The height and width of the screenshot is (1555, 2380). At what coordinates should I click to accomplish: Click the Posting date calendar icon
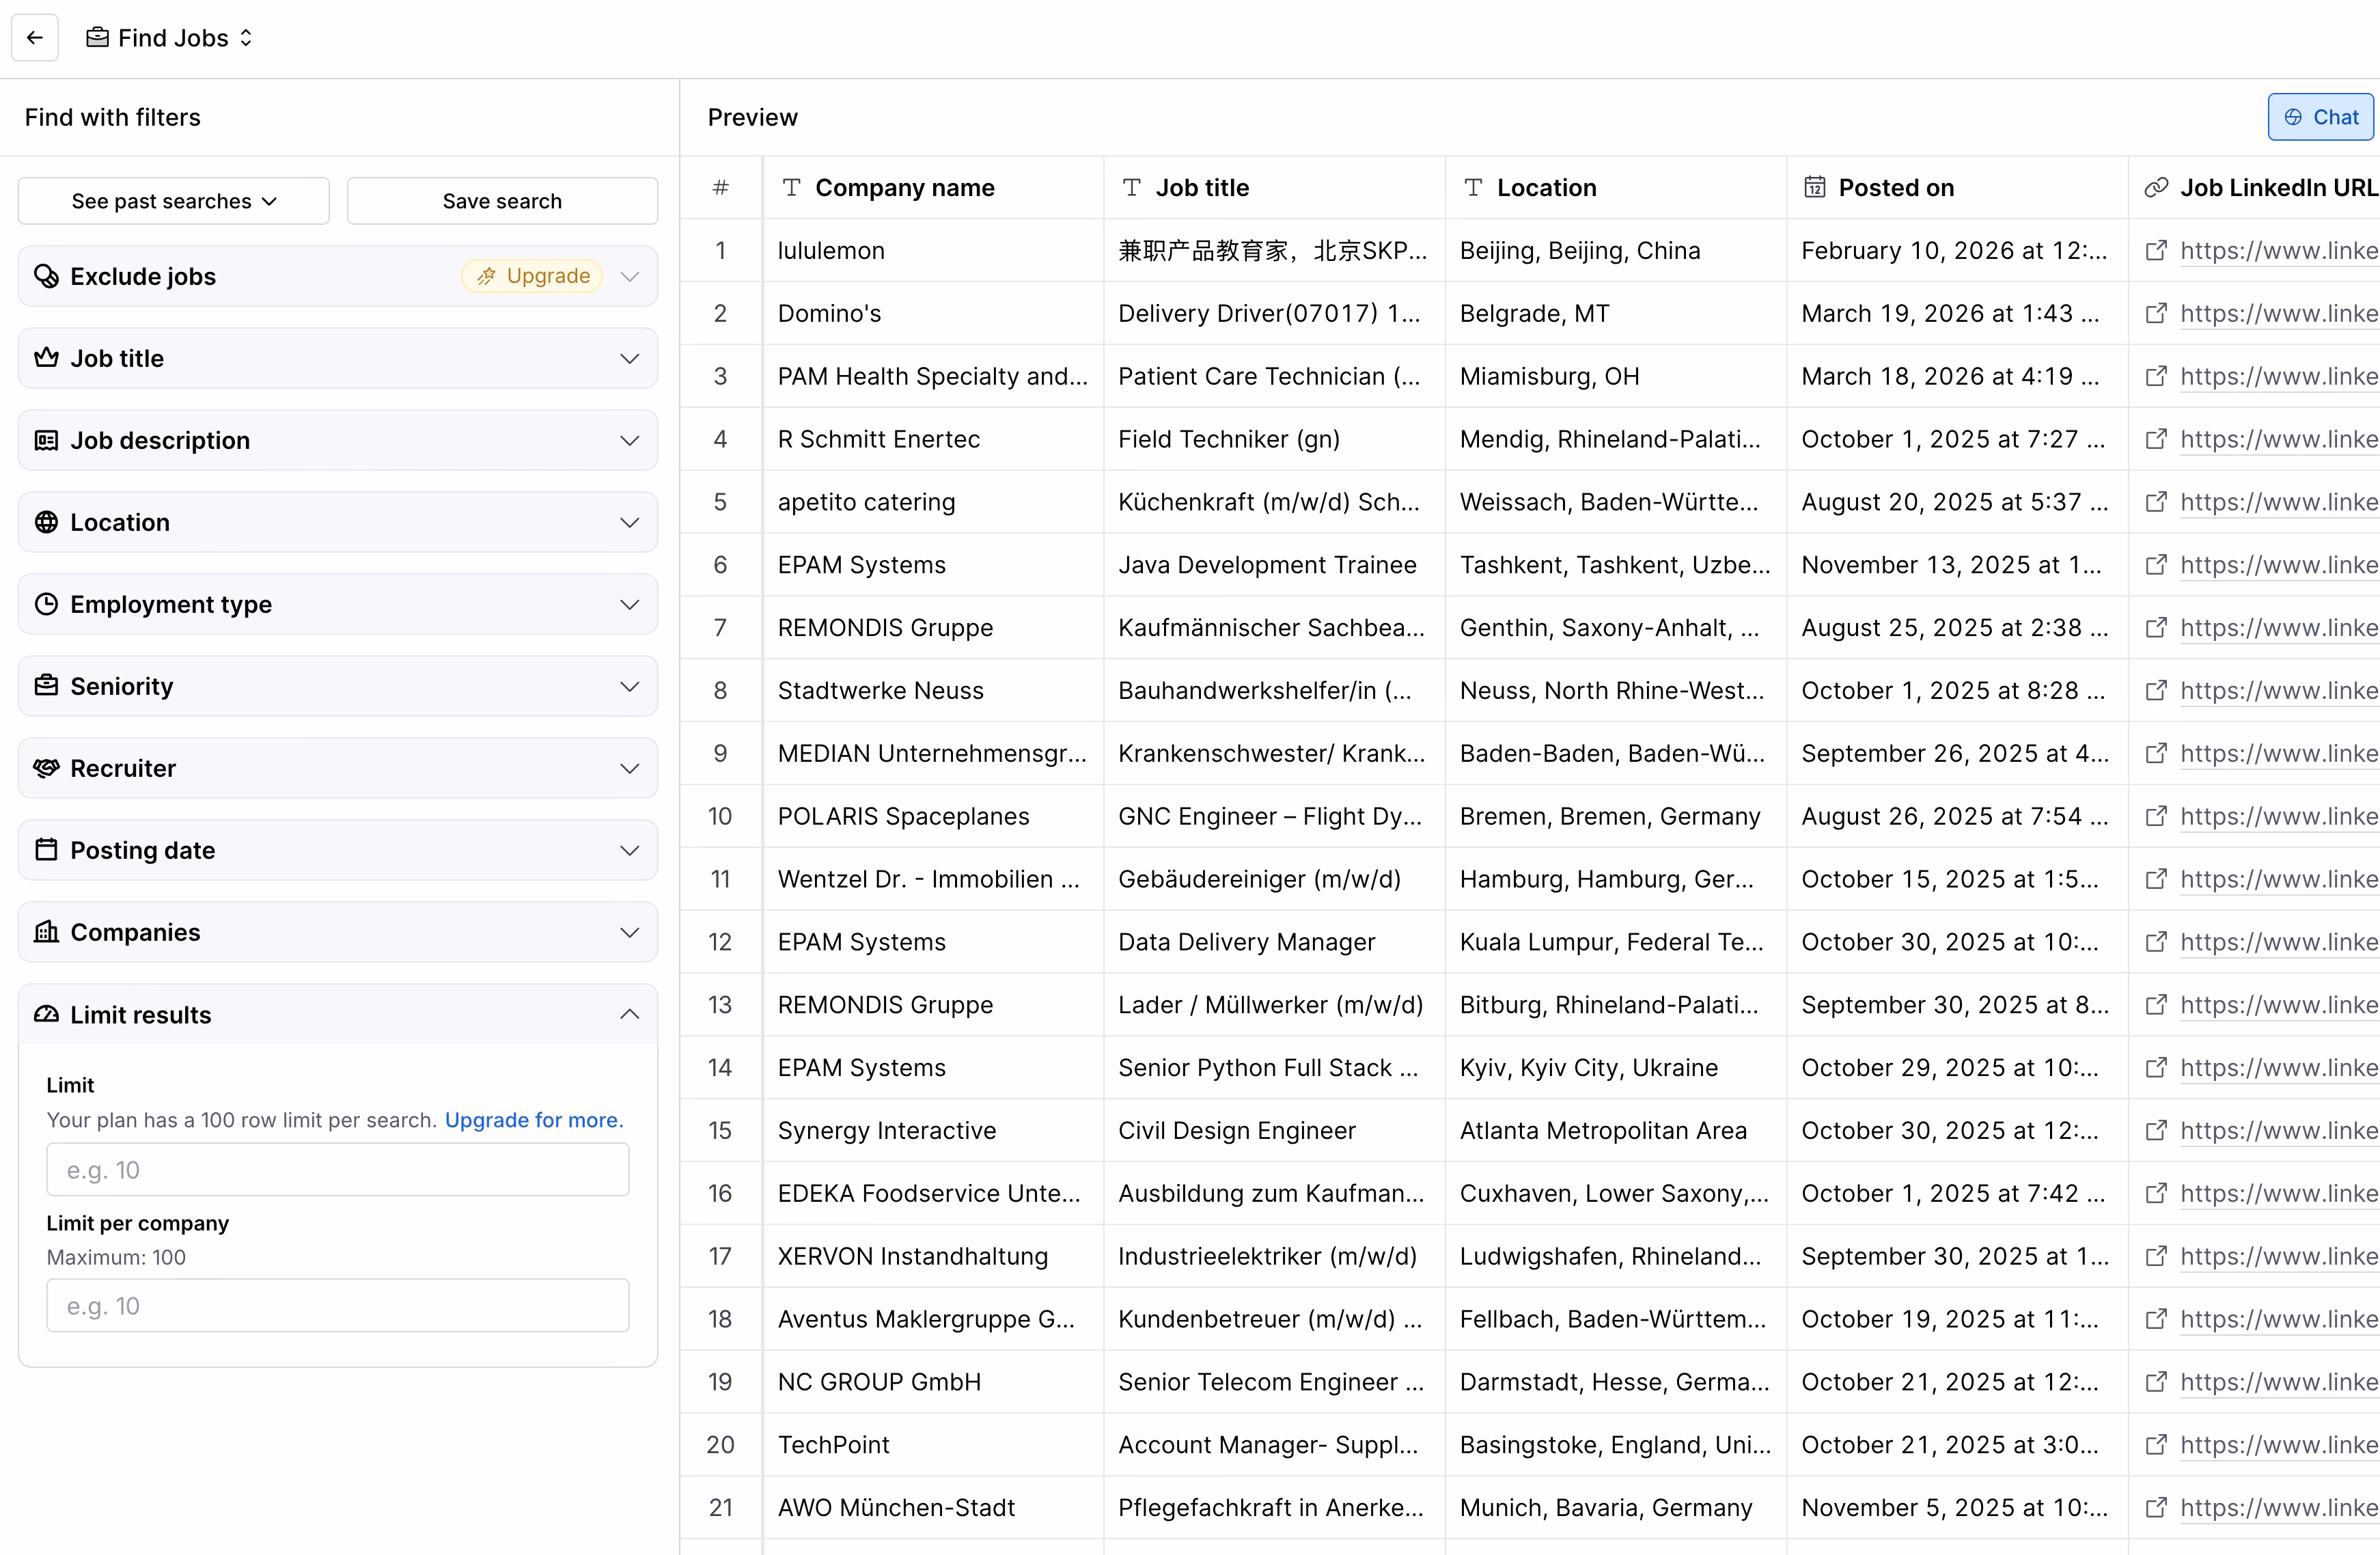pyautogui.click(x=46, y=850)
